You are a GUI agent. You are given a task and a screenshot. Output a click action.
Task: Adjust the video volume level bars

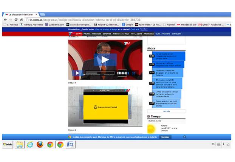tap(122, 73)
